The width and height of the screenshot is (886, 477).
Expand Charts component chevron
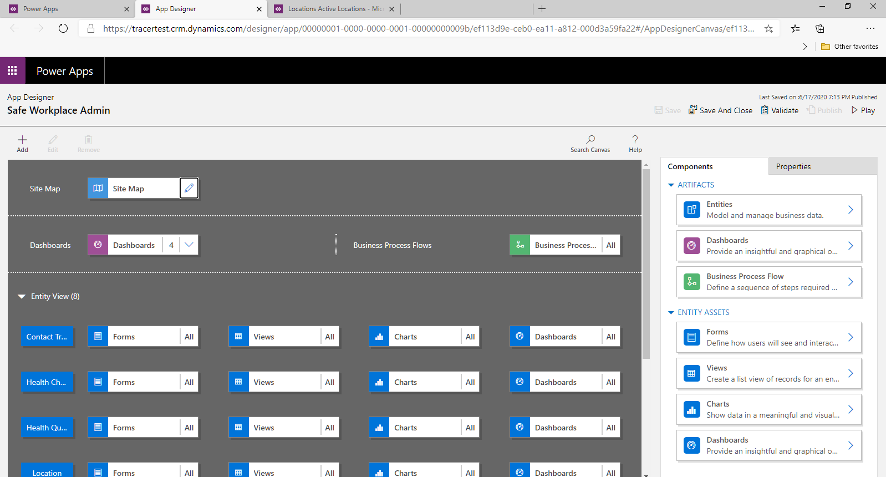(x=851, y=409)
